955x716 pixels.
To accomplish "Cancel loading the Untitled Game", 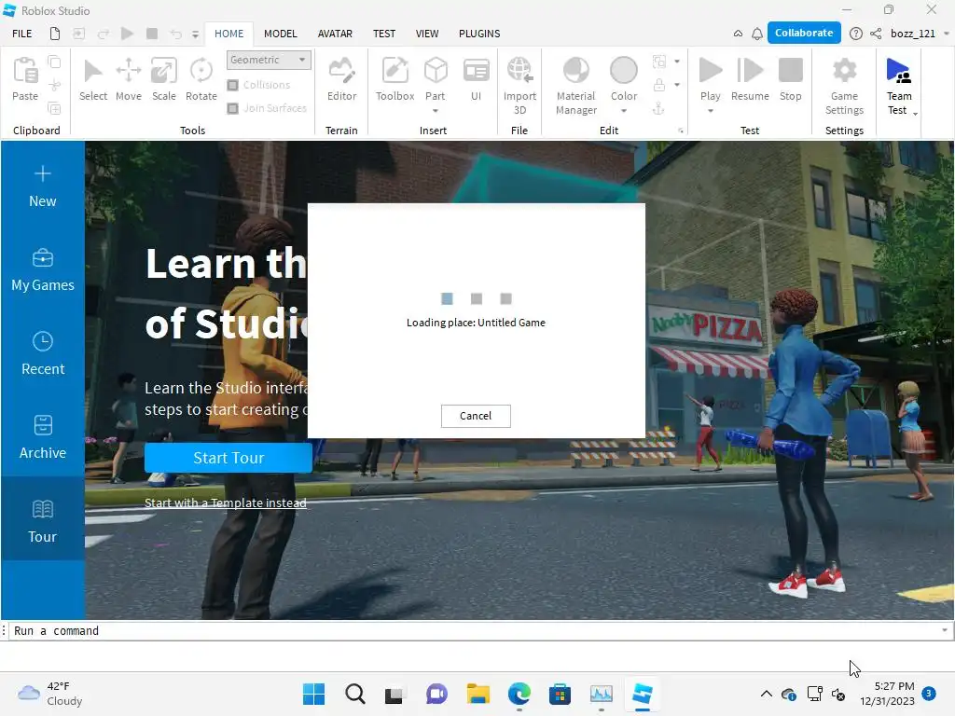I will tap(476, 416).
